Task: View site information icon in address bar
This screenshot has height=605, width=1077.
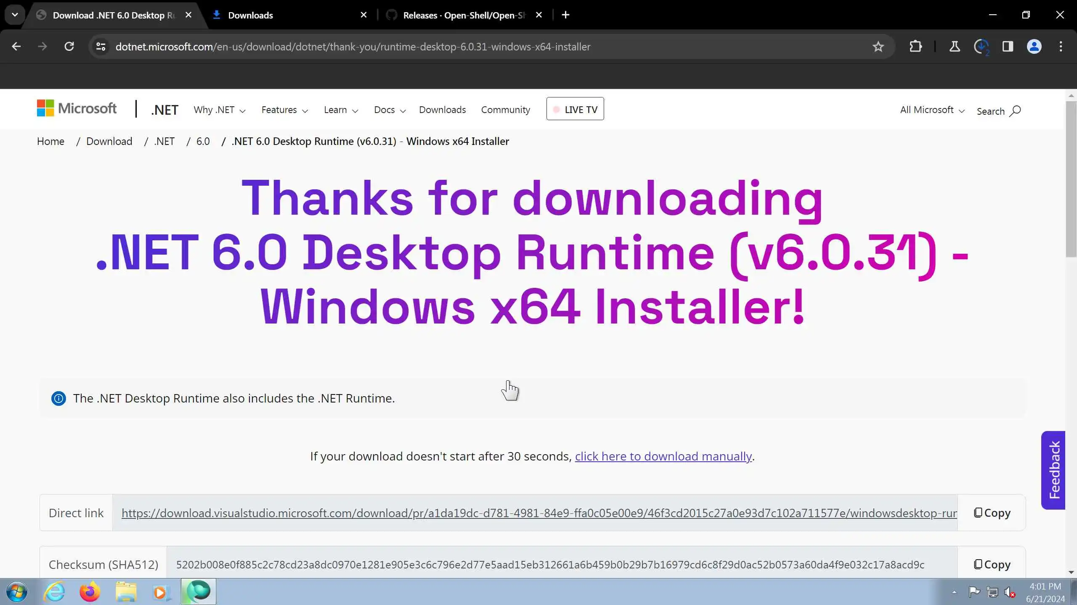Action: pyautogui.click(x=101, y=47)
